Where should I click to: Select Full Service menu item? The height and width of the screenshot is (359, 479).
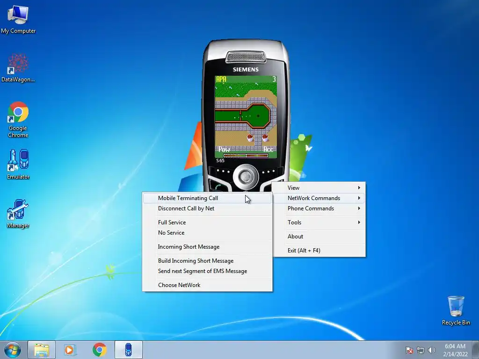coord(207,223)
